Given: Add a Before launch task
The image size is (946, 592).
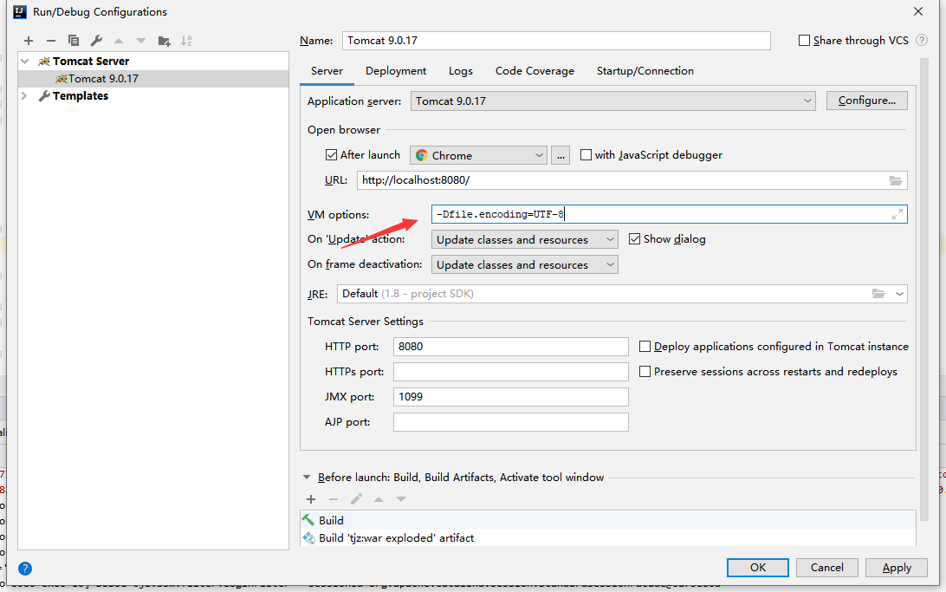Looking at the screenshot, I should 311,499.
